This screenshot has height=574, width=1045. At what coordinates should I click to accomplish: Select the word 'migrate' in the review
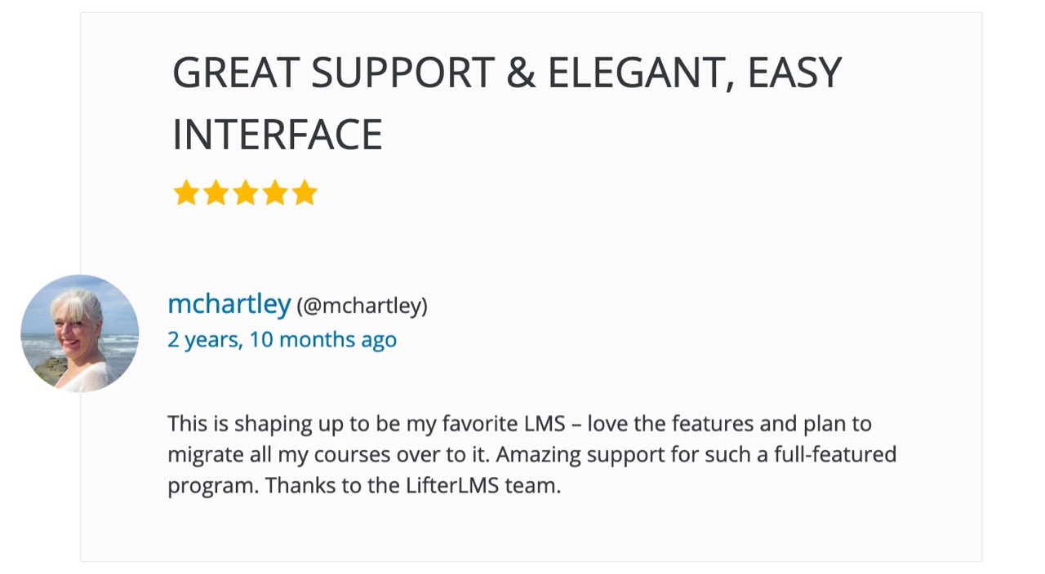[x=200, y=454]
